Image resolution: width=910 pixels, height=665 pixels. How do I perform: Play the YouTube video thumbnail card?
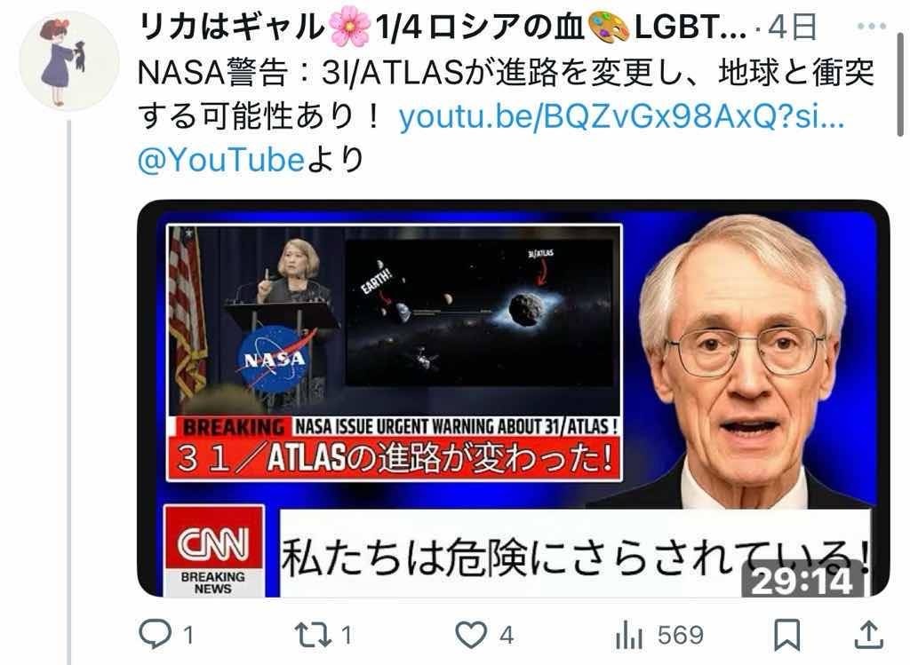513,398
